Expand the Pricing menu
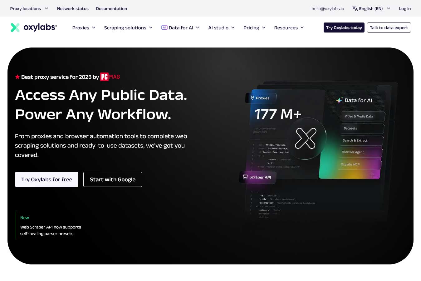 click(x=254, y=28)
